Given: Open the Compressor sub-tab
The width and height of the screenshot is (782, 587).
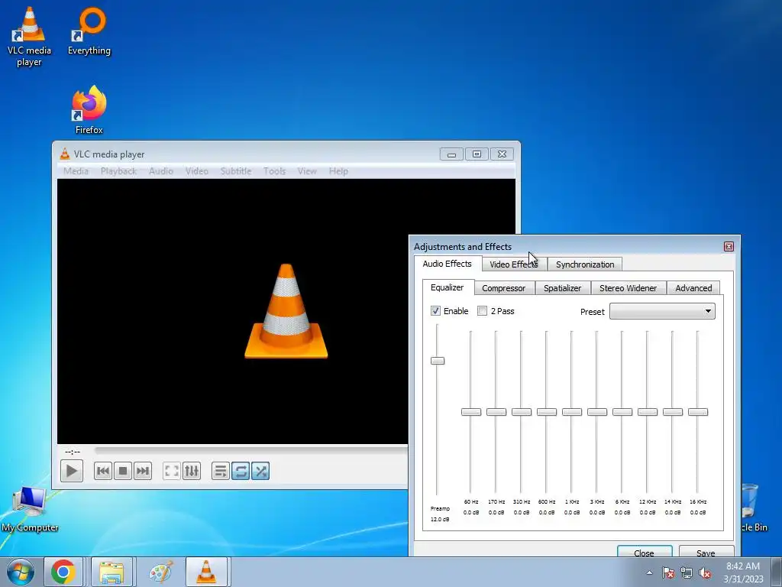Looking at the screenshot, I should [504, 288].
